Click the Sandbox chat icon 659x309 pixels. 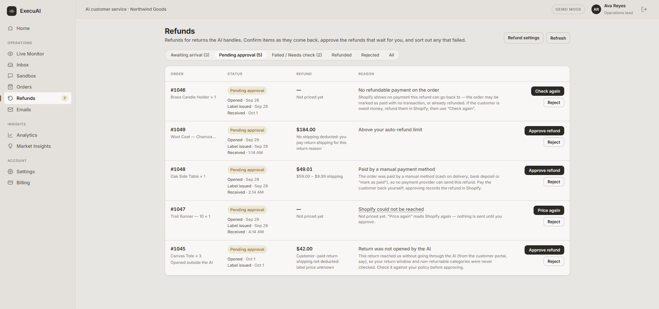10,76
